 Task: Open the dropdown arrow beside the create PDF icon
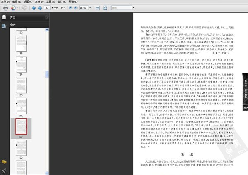17,8
